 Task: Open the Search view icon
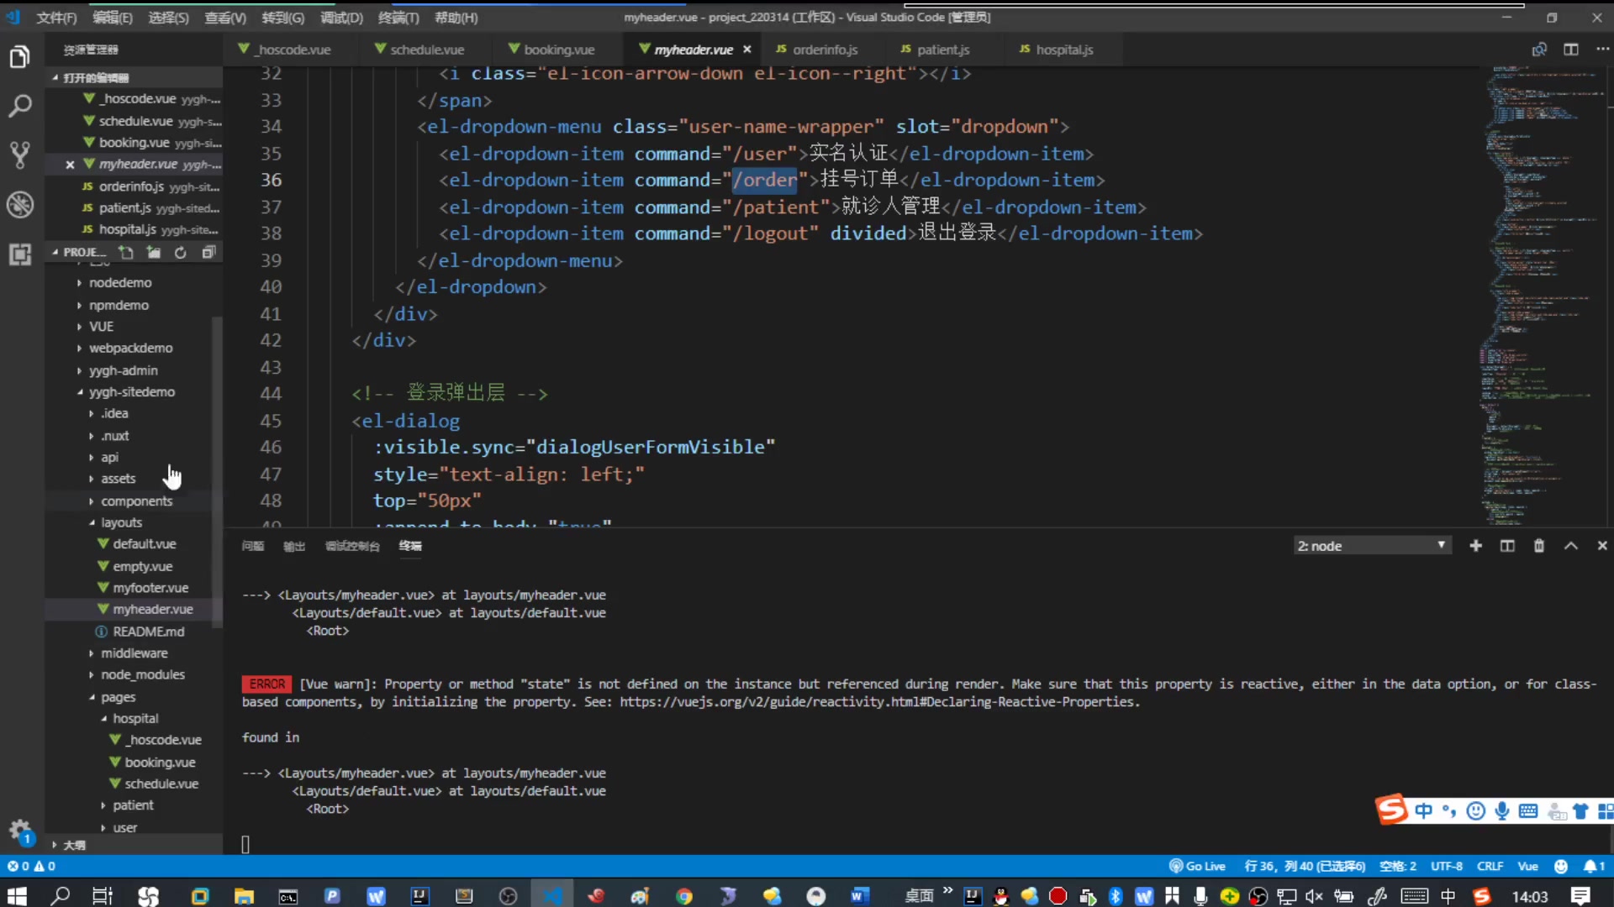click(19, 106)
